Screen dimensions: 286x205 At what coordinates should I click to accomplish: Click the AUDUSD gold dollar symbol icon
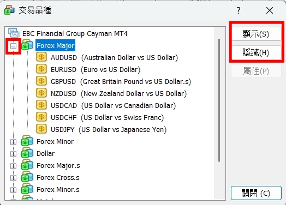click(41, 57)
